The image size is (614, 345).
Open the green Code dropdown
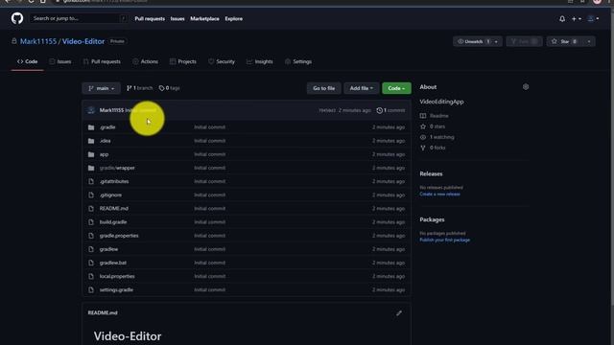pos(396,88)
